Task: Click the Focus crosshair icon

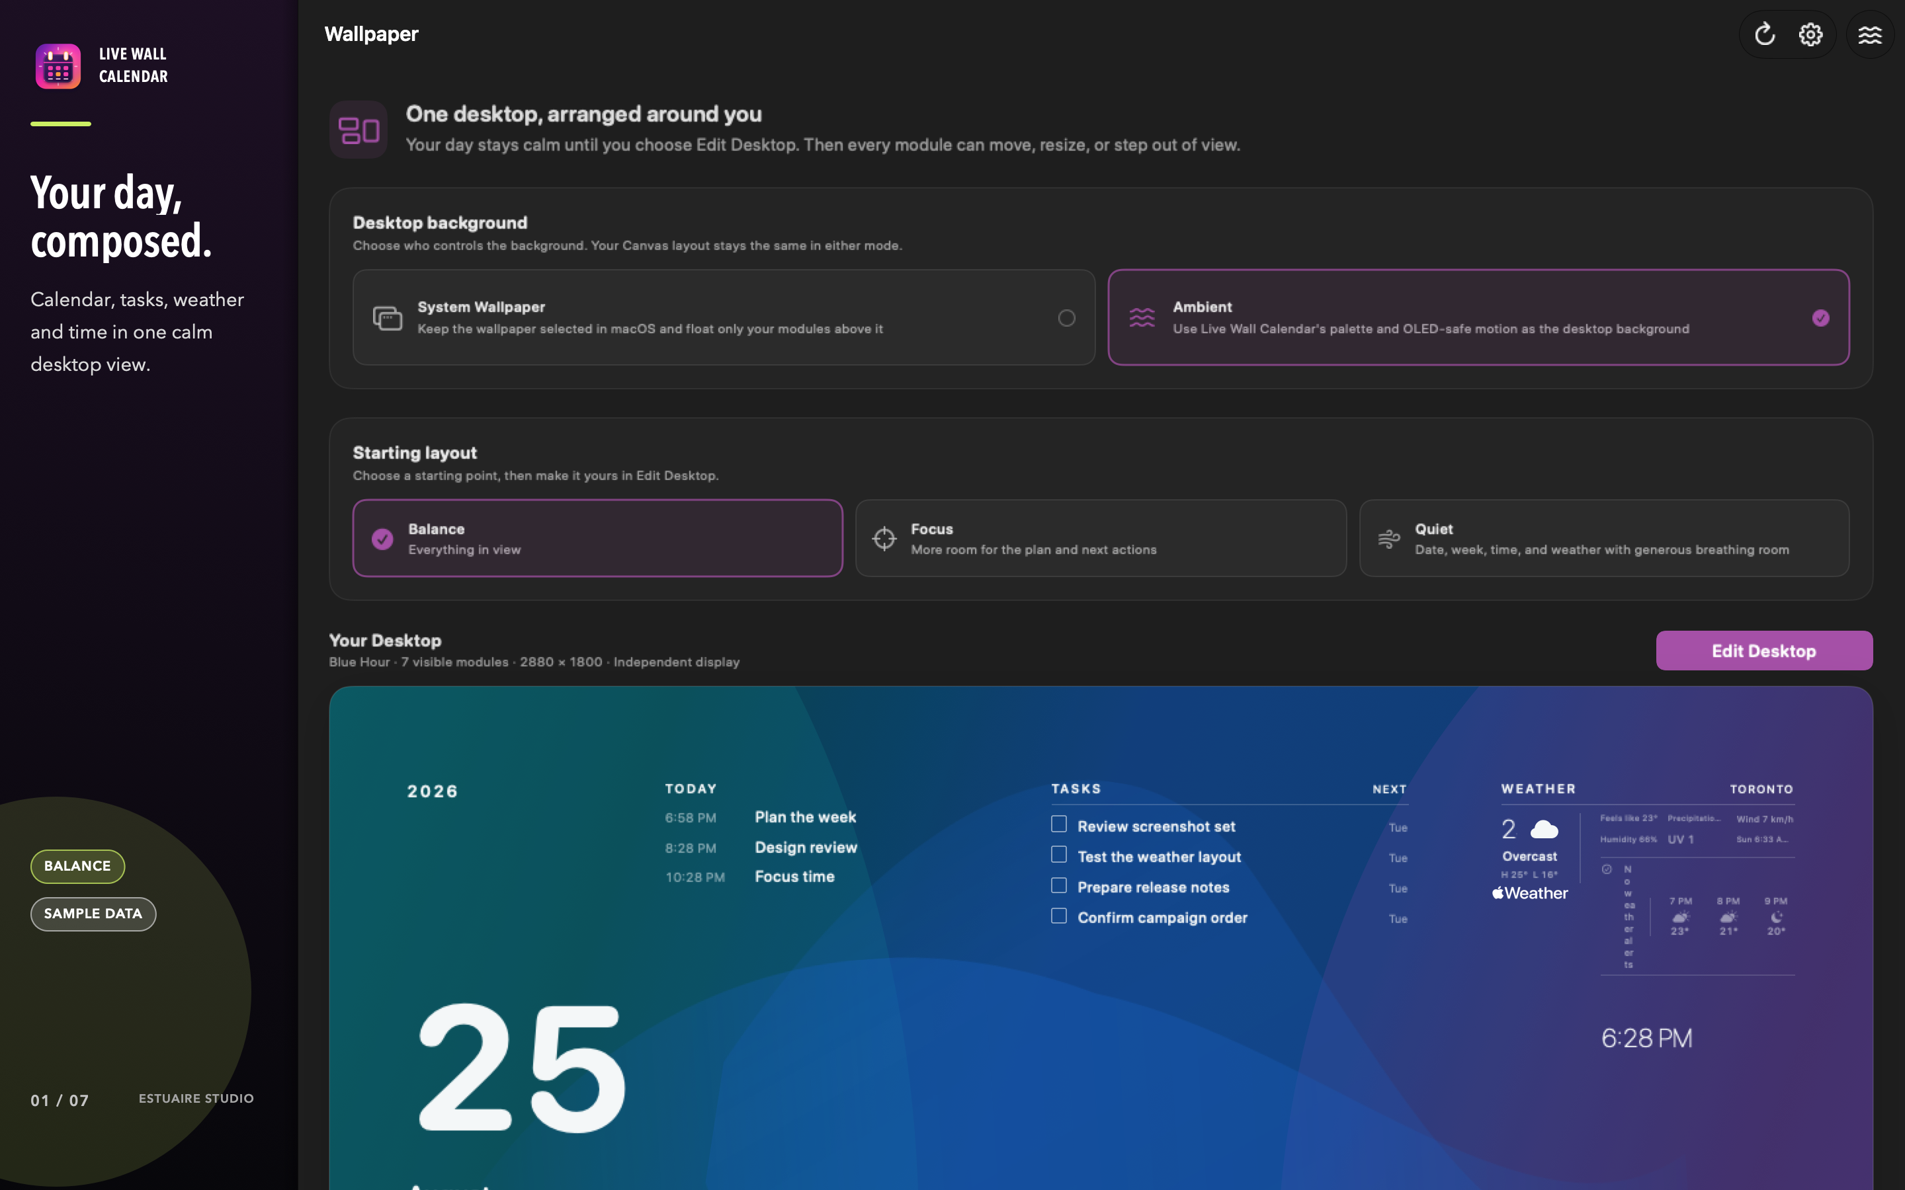Action: click(884, 538)
